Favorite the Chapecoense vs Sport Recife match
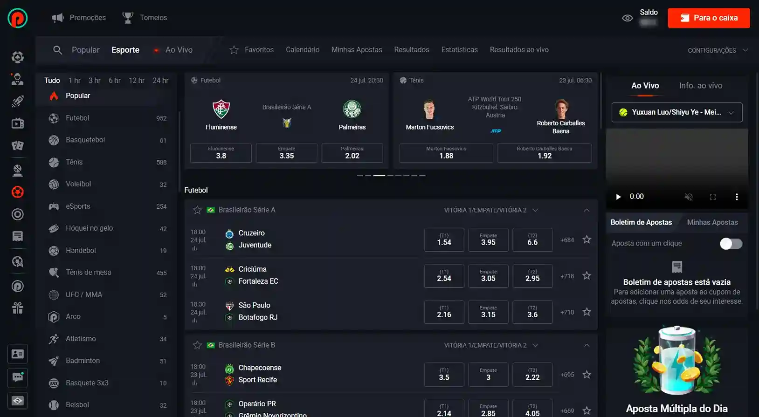759x417 pixels. (x=586, y=375)
